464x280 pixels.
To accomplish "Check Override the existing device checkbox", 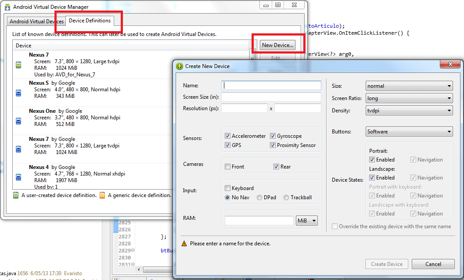I will coord(335,226).
